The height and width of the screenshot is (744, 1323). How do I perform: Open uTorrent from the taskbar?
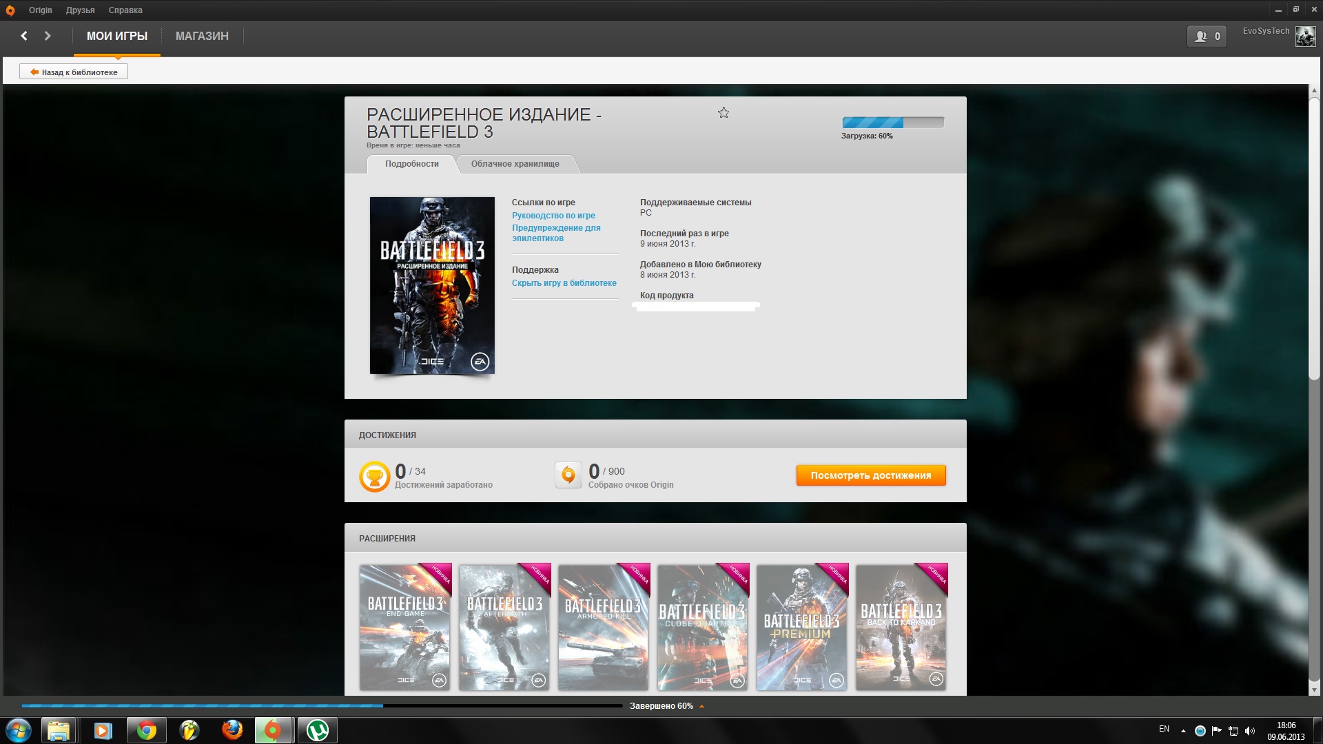point(318,730)
